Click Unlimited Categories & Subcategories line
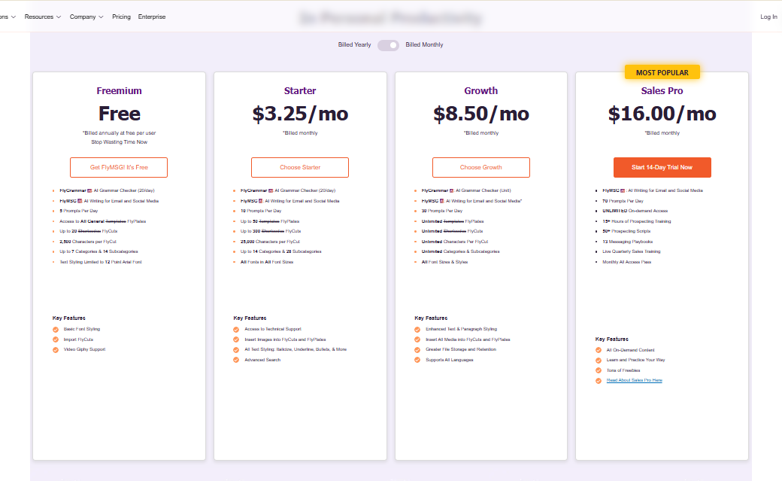Screen dimensions: 782x481 click(x=460, y=251)
